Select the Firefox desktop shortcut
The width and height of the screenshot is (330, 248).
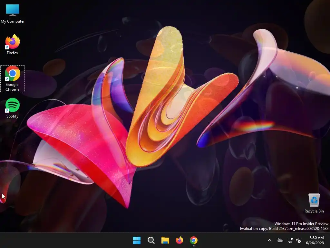(13, 44)
